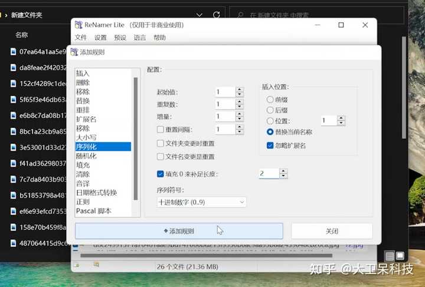Toggle the 忽略扩展名 checkbox
425x287 pixels.
point(270,145)
